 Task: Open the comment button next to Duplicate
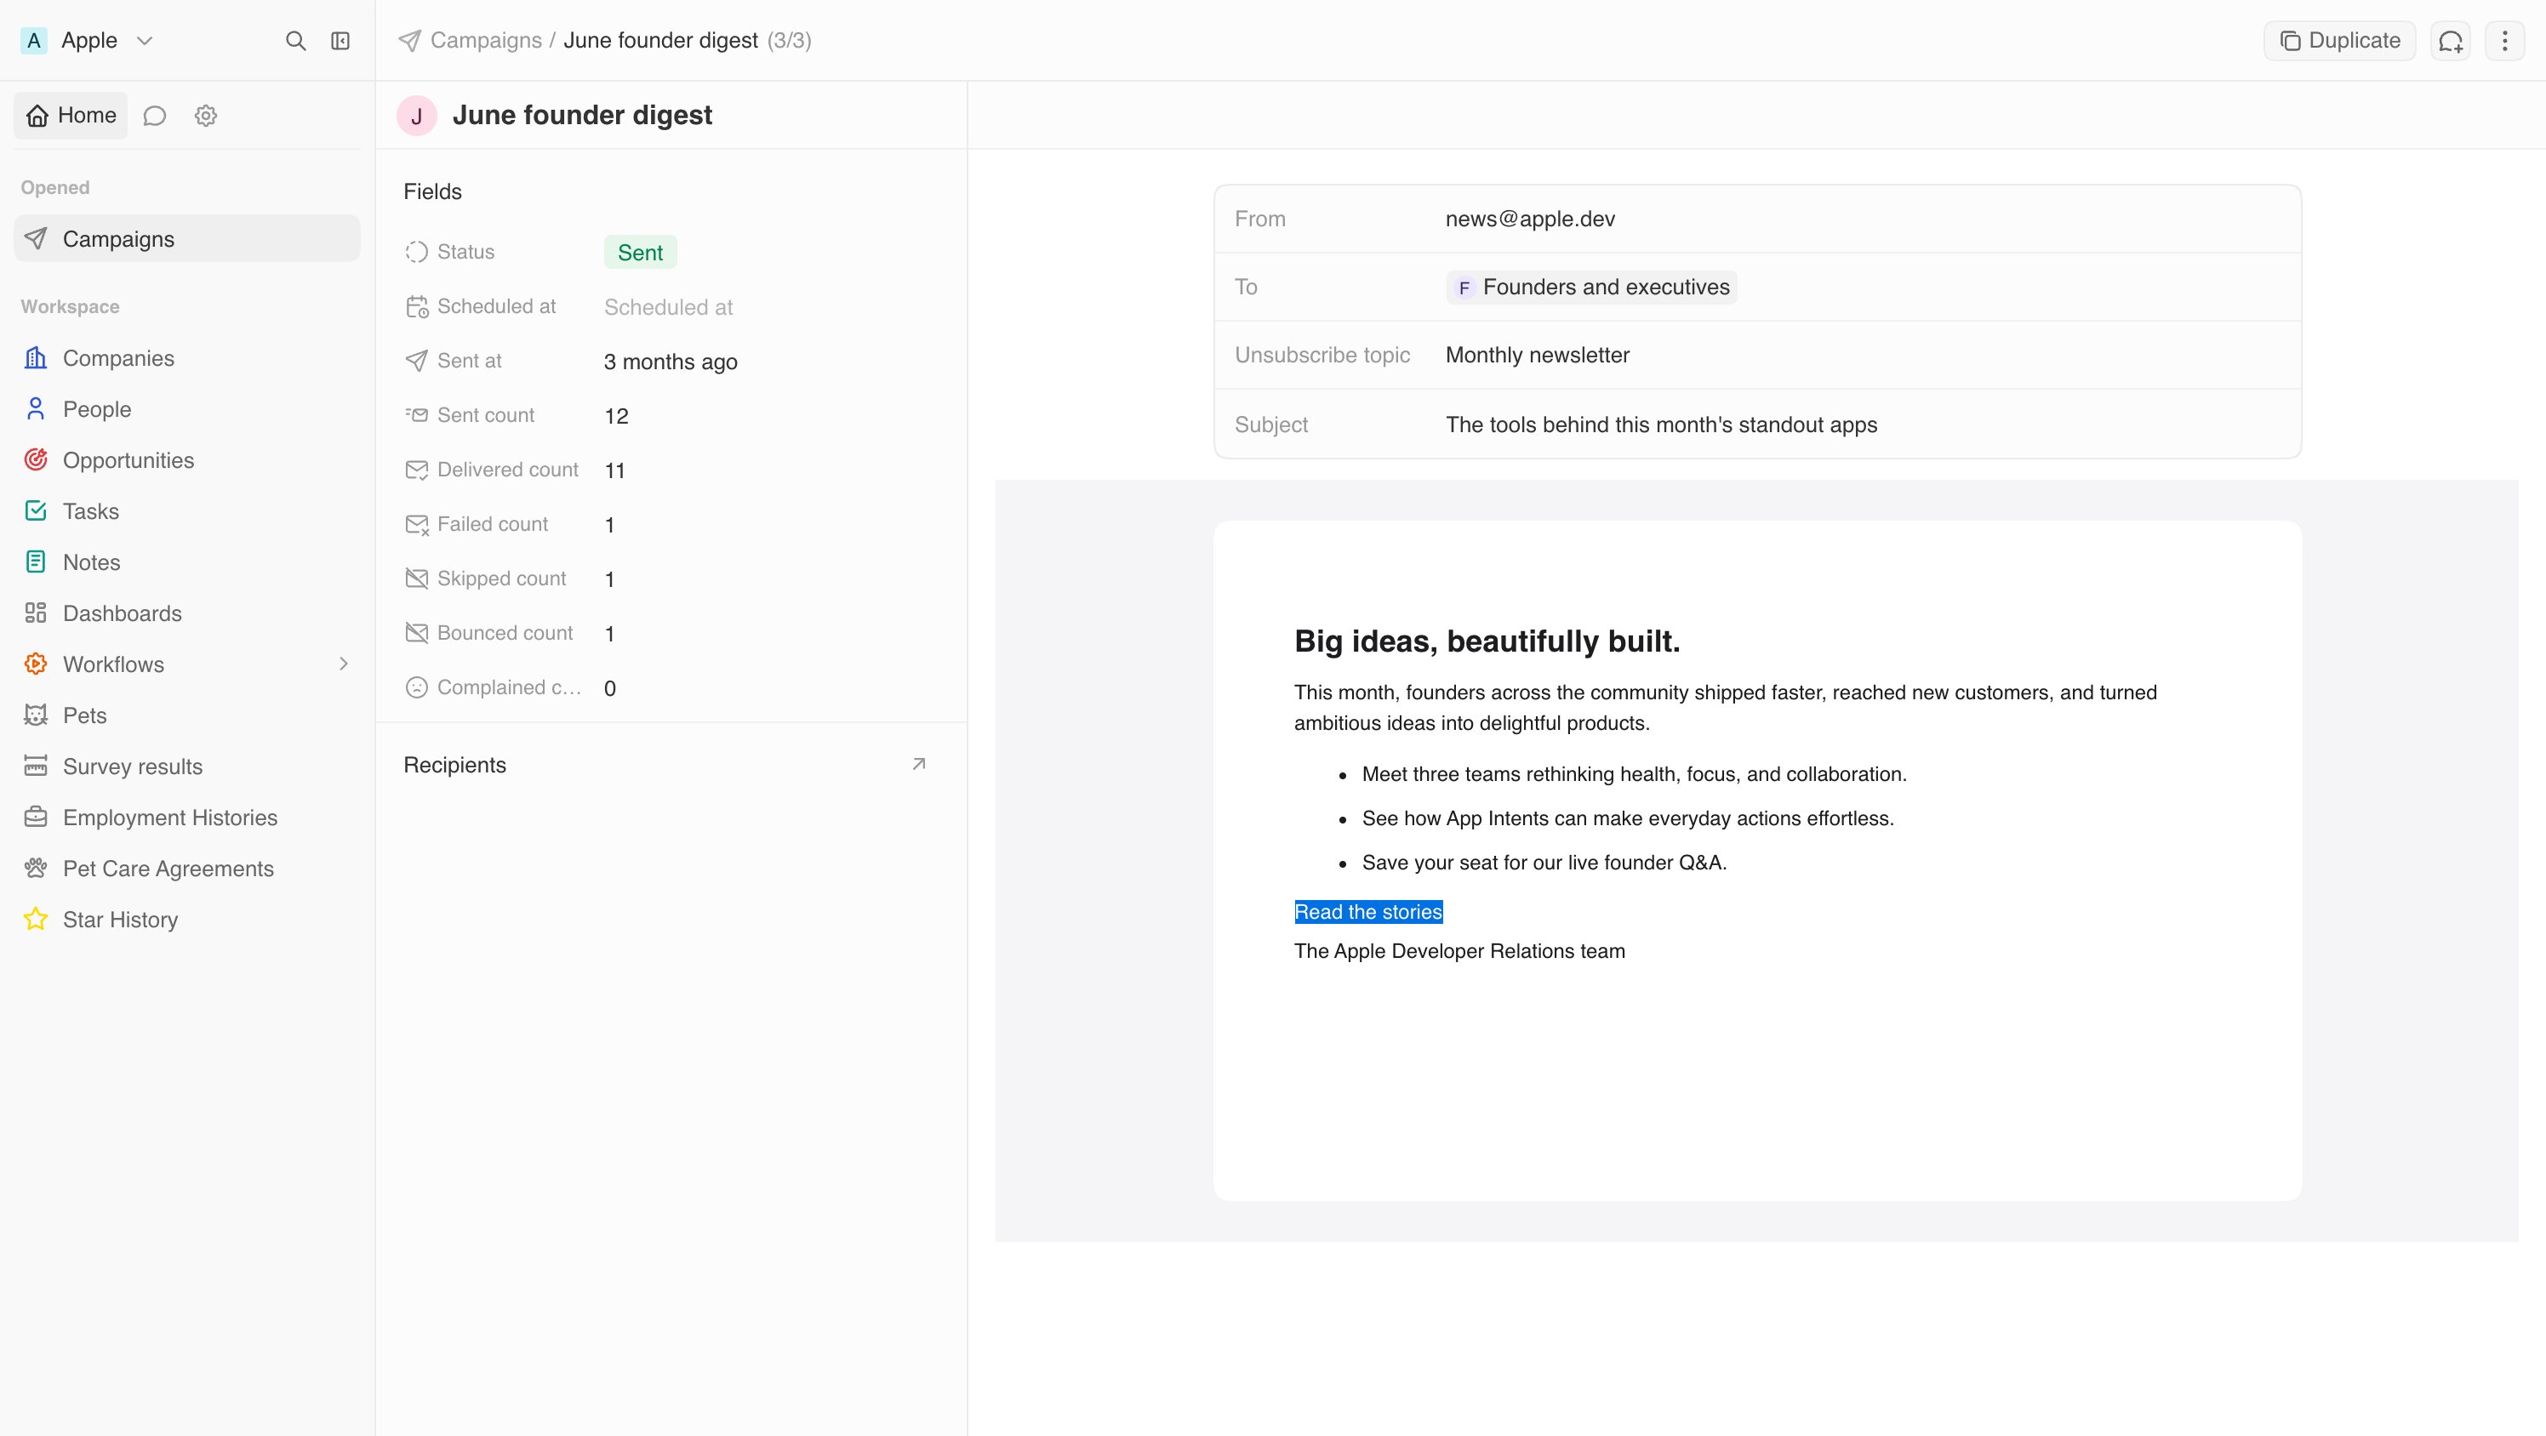pyautogui.click(x=2450, y=41)
